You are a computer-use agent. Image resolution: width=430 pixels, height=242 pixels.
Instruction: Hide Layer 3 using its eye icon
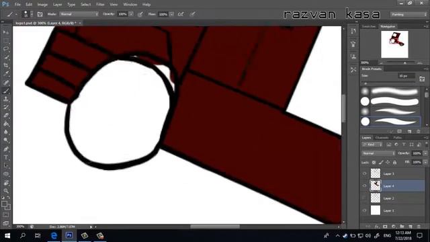tap(364, 173)
